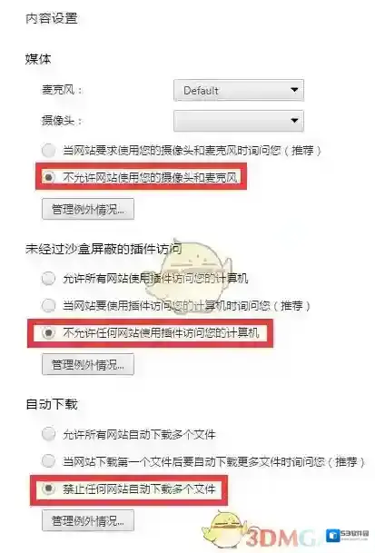Click the 3DM watermark logo
Image resolution: width=375 pixels, height=553 pixels.
284,538
